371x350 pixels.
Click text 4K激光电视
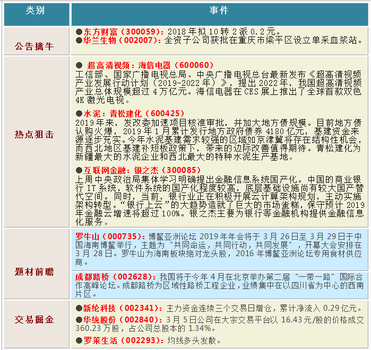[100, 100]
